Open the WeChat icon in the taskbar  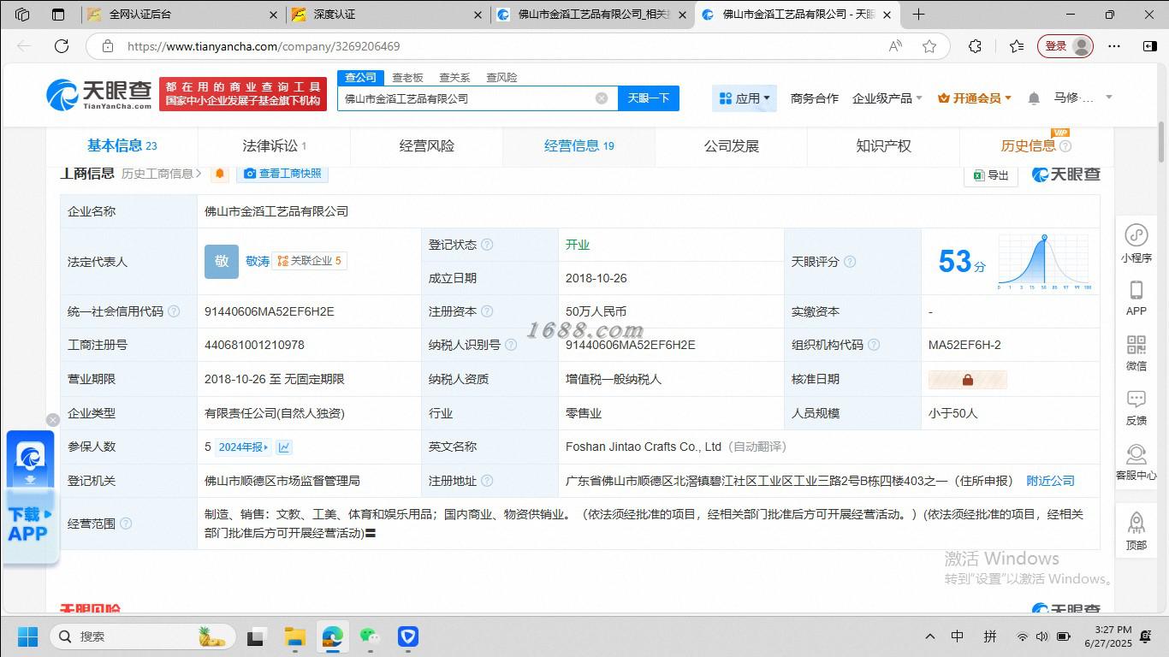pos(370,636)
